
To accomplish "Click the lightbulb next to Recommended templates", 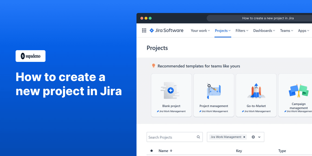I will (153, 66).
